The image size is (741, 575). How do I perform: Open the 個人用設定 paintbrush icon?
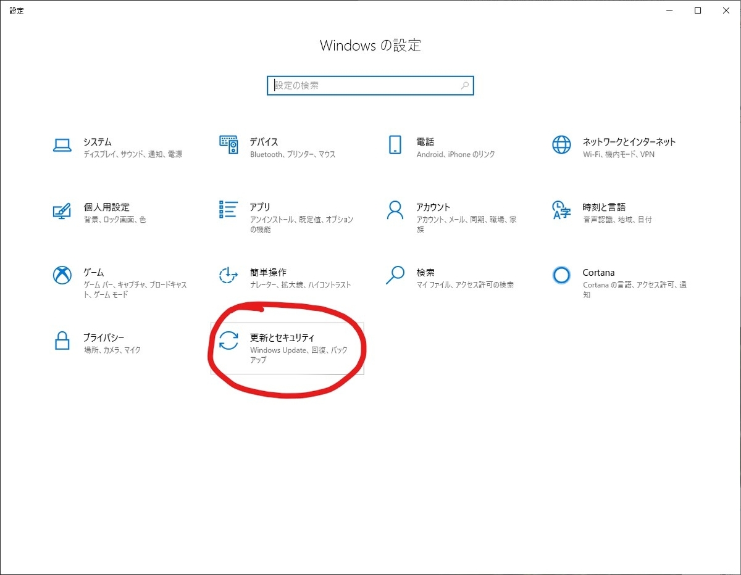(x=62, y=210)
